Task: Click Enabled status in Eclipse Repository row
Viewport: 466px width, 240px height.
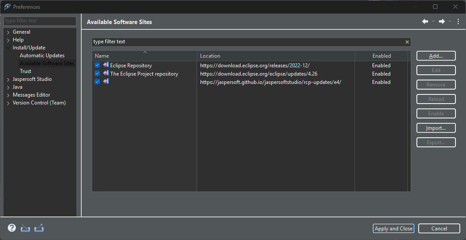Action: tap(381, 66)
